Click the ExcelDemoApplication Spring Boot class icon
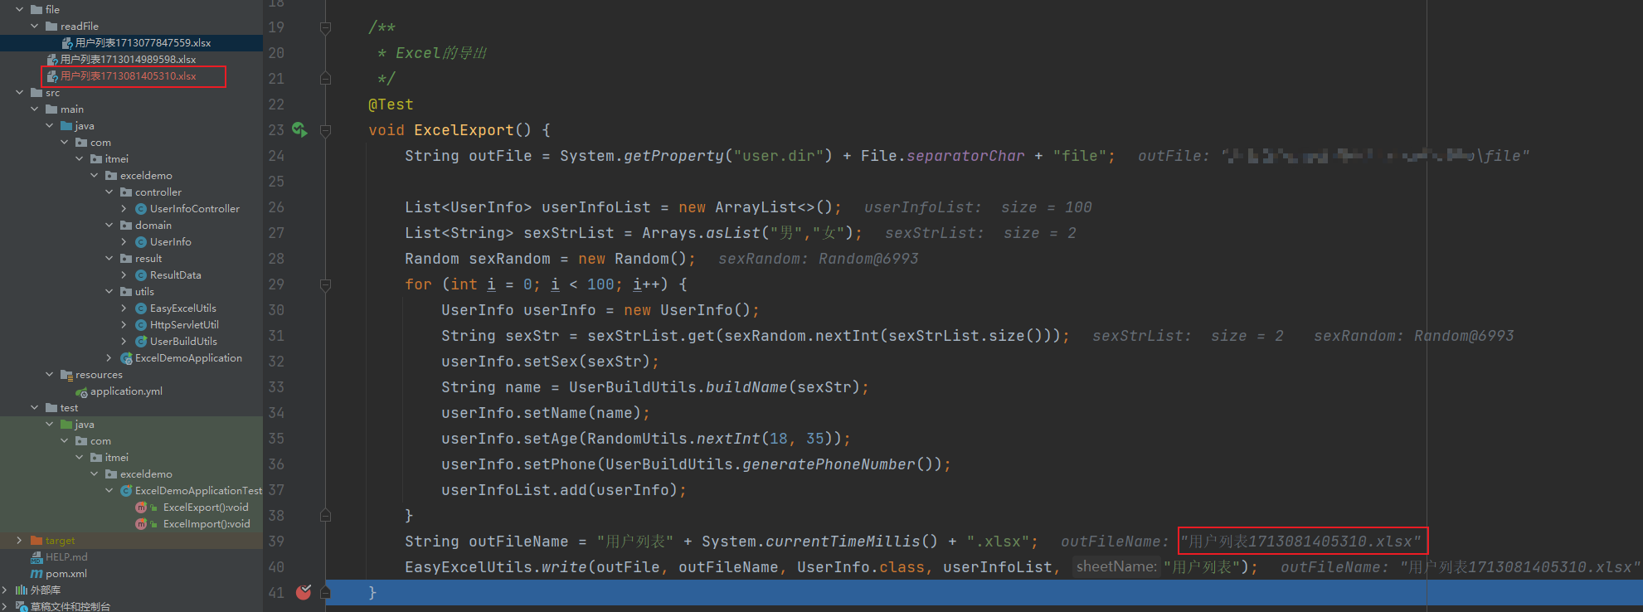This screenshot has width=1643, height=612. tap(126, 358)
